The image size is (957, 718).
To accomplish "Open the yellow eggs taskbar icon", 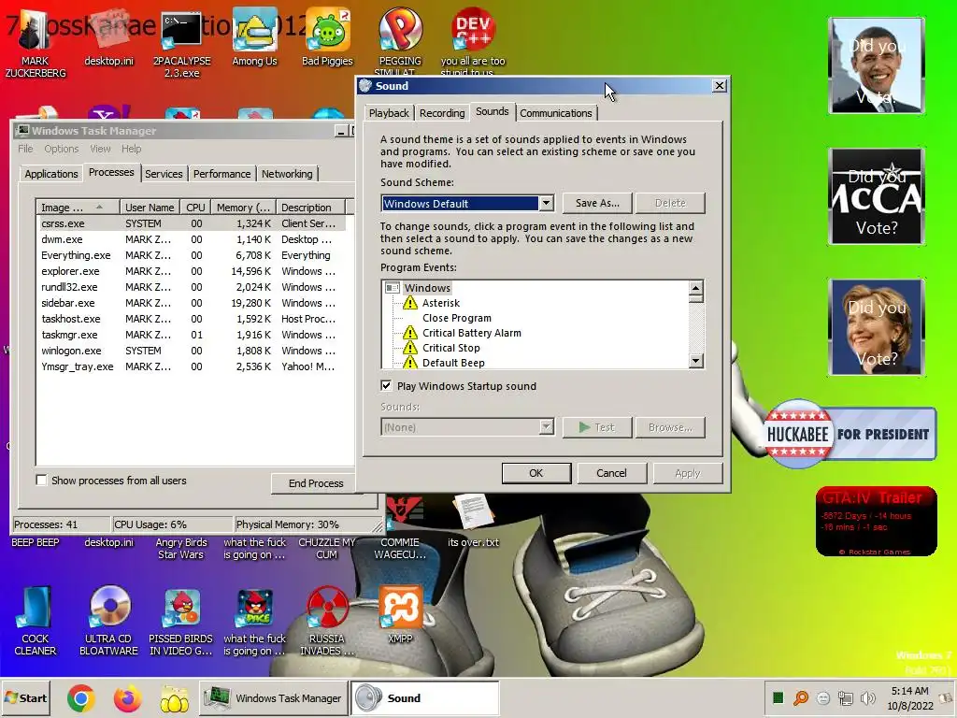I will click(175, 697).
